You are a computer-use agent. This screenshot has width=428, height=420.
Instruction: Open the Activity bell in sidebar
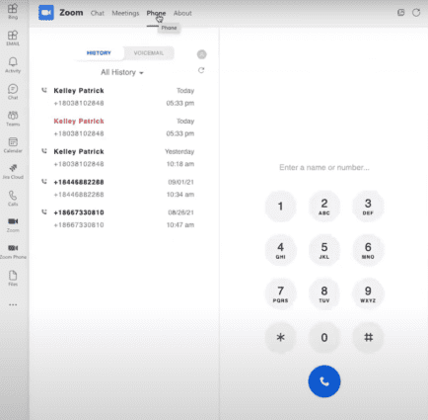(x=13, y=65)
